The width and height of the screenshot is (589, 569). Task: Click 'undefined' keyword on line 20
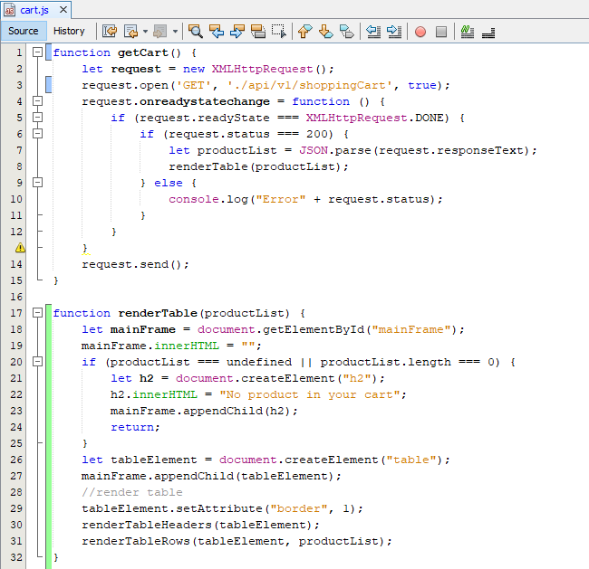pyautogui.click(x=259, y=362)
